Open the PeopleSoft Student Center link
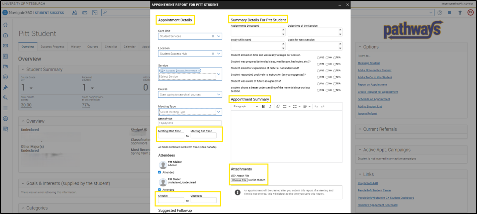 [374, 190]
